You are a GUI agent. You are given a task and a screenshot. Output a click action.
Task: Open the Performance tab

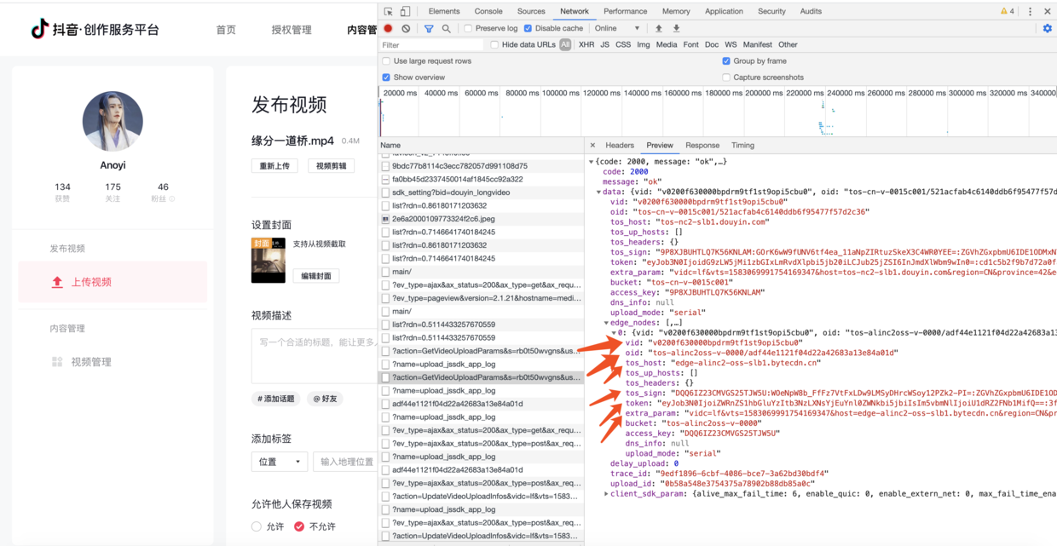tap(626, 11)
